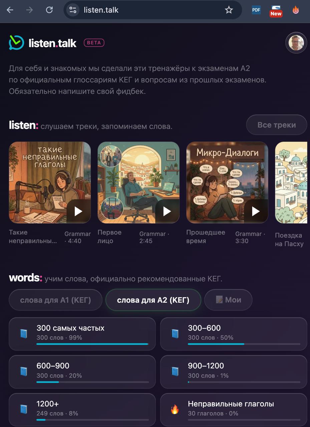The image size is (310, 427).
Task: Open the user profile avatar
Action: point(296,43)
